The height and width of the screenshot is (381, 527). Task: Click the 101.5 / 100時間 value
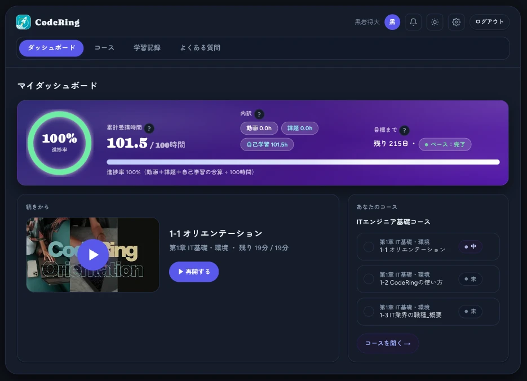(146, 144)
